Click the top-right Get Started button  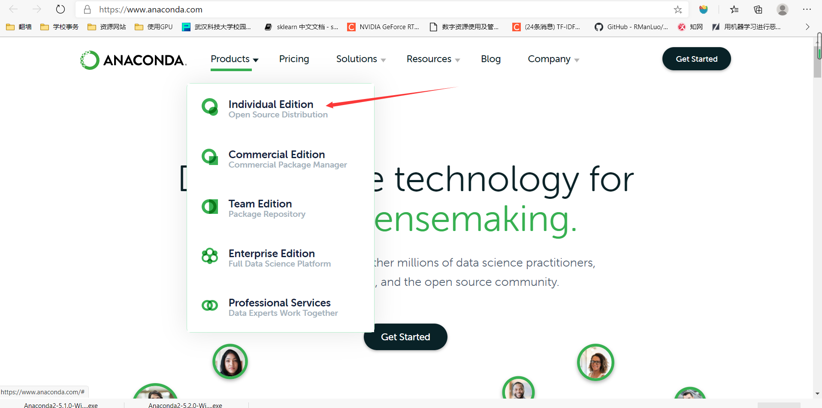click(x=696, y=59)
